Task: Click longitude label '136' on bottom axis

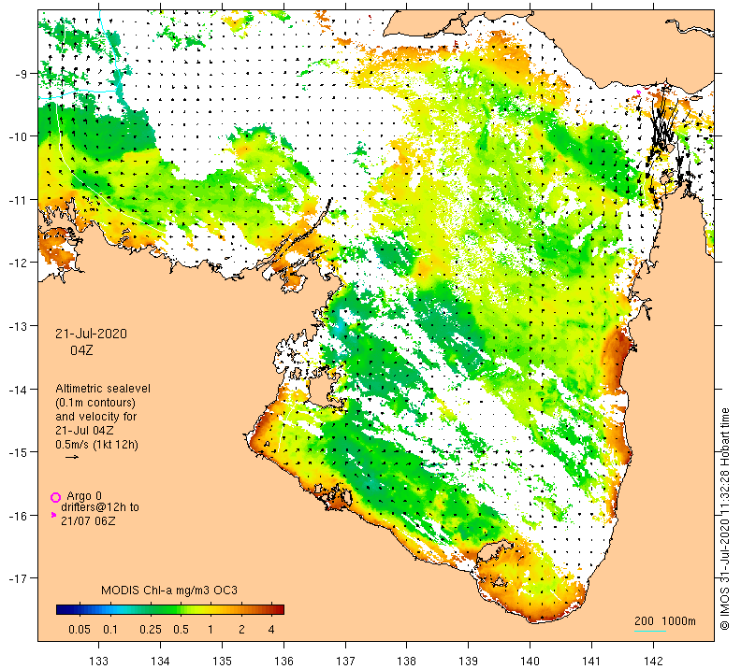Action: 283,661
